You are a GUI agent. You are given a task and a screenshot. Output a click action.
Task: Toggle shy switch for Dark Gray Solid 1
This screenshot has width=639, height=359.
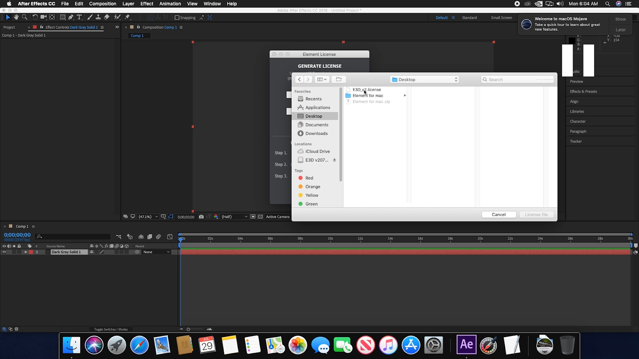92,252
